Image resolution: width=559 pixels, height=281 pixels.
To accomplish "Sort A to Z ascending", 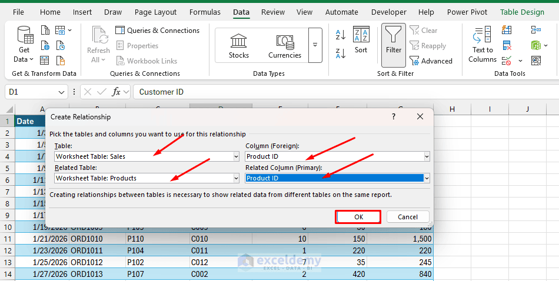I will pos(341,35).
